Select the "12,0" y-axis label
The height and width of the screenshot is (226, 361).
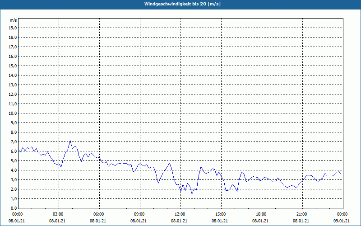(x=13, y=94)
